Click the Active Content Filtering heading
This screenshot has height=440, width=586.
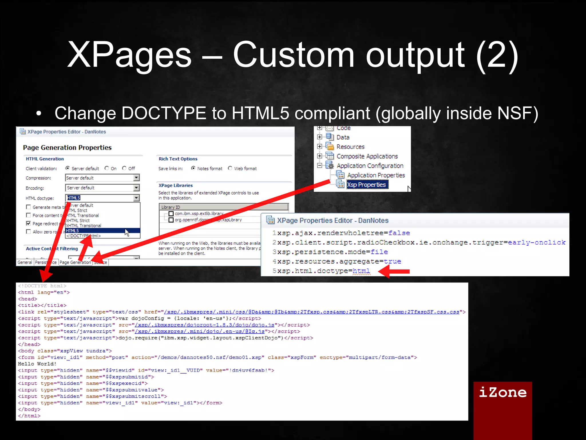click(52, 248)
